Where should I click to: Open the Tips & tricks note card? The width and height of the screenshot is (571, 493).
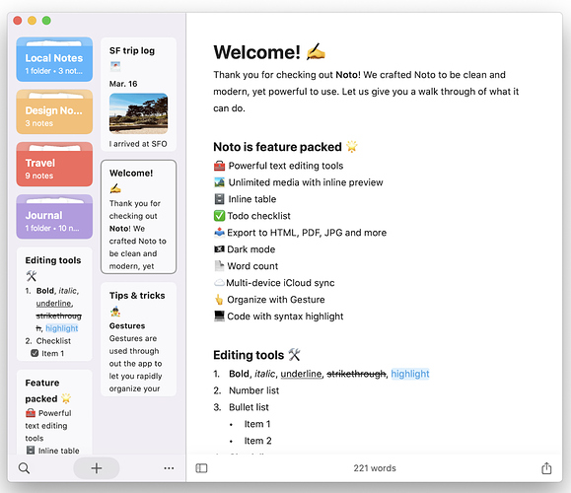click(x=138, y=339)
